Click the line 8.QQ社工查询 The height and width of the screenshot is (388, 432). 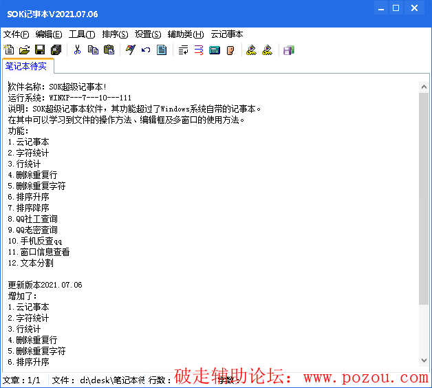33,219
